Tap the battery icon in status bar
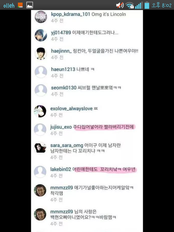Image resolution: width=174 pixels, height=232 pixels. pyautogui.click(x=147, y=5)
